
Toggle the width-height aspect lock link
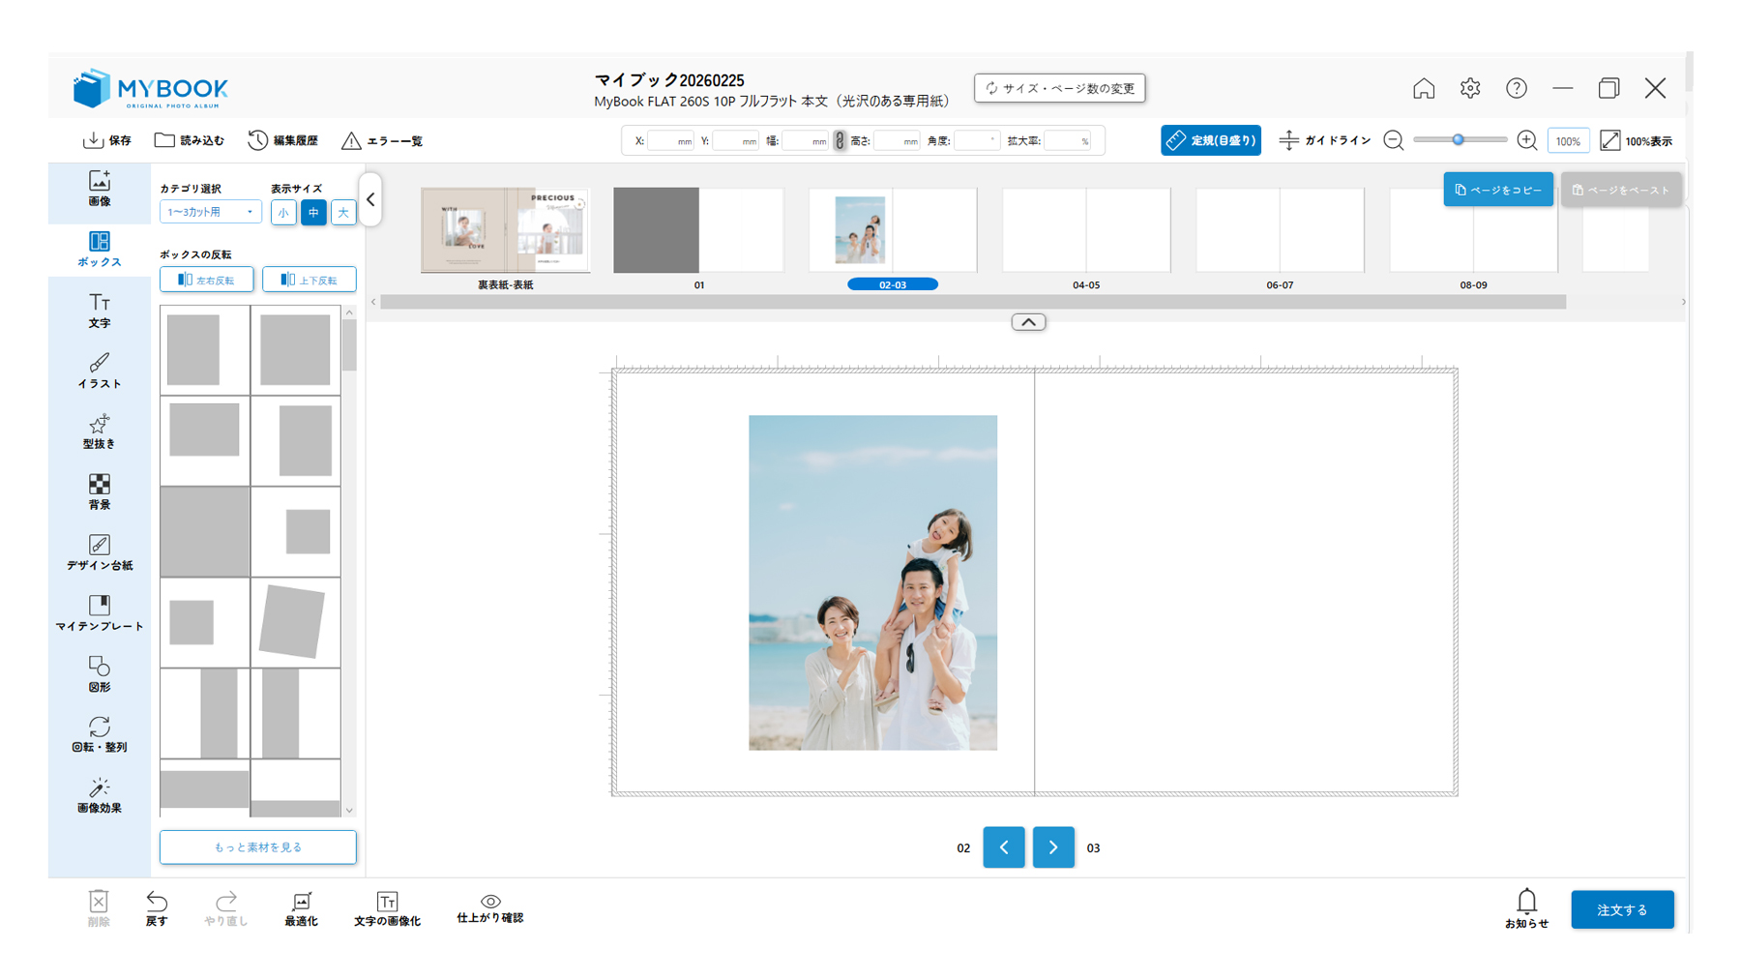(x=840, y=140)
